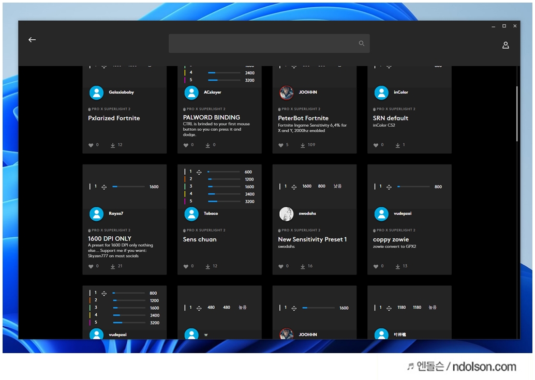Viewport: 535px width, 380px height.
Task: Select the Tobaco username
Action: (211, 214)
